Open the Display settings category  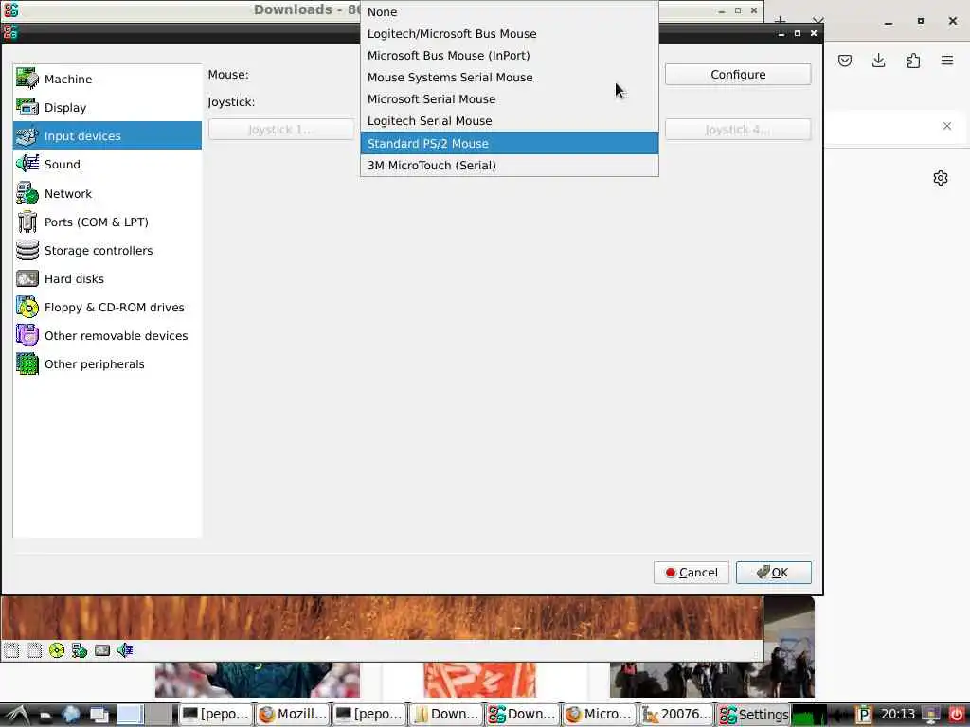pos(107,108)
